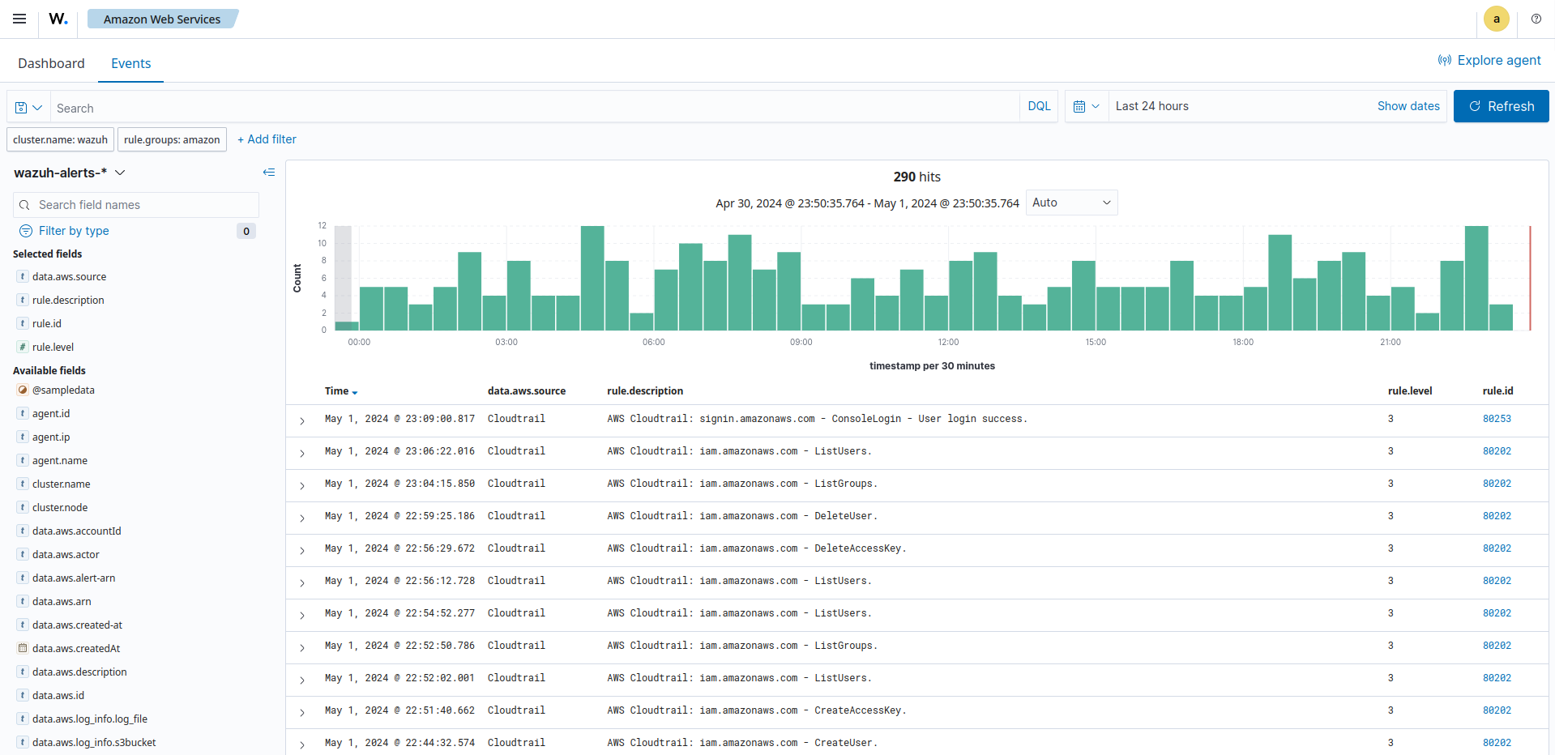Toggle Filter by type options
The image size is (1555, 755).
pos(74,231)
